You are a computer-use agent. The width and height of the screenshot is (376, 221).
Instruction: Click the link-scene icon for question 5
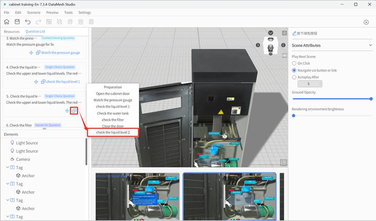pyautogui.click(x=74, y=111)
